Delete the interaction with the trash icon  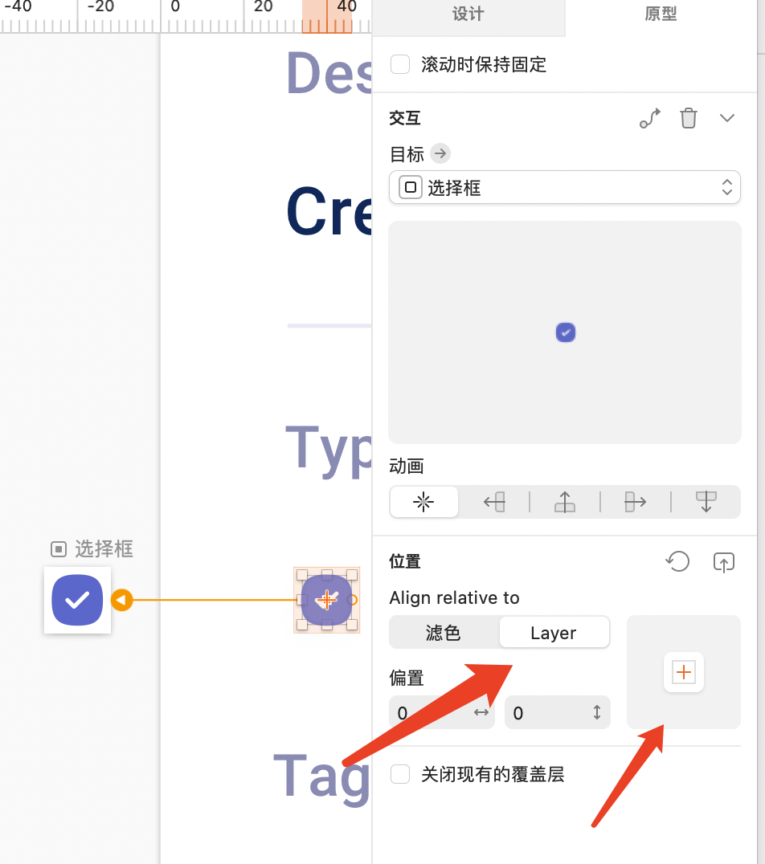coord(689,118)
